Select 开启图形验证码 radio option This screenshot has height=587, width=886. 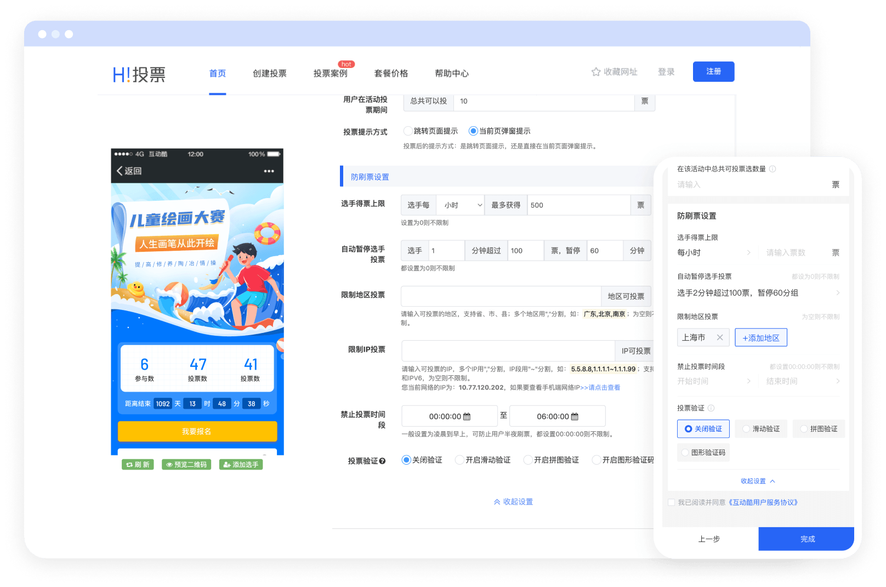[x=597, y=460]
